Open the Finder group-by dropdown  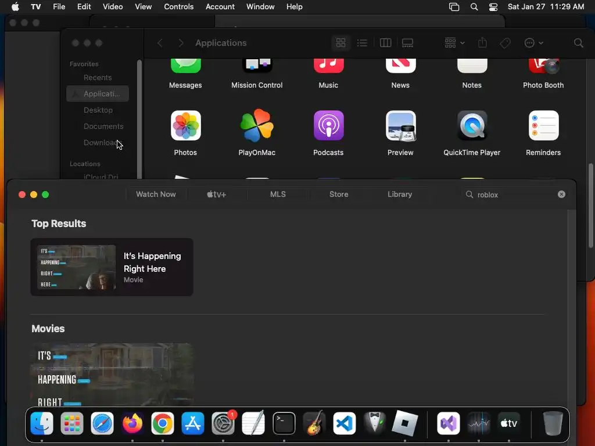454,43
